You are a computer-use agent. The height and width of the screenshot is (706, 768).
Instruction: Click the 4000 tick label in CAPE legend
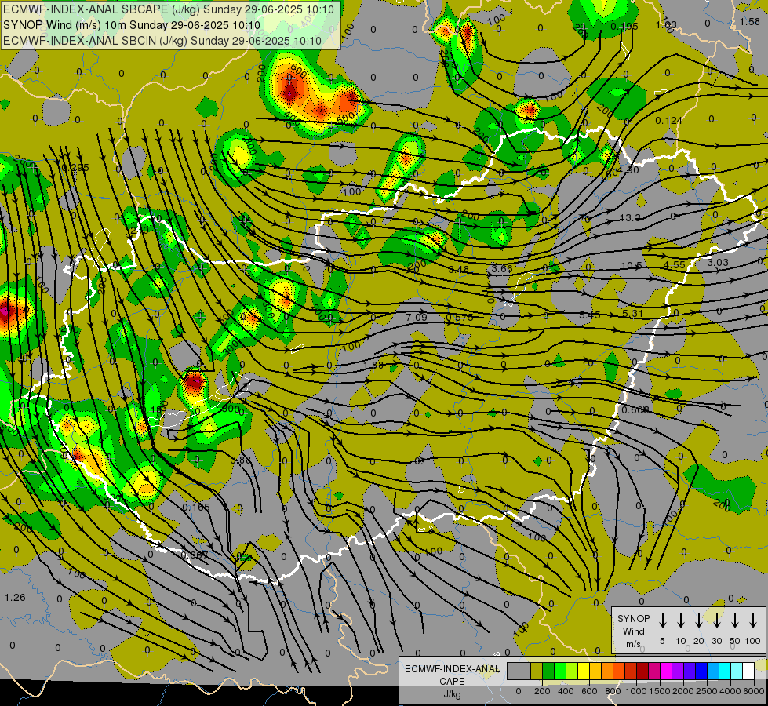click(x=730, y=691)
